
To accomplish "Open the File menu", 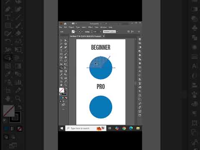I will 61,27.
